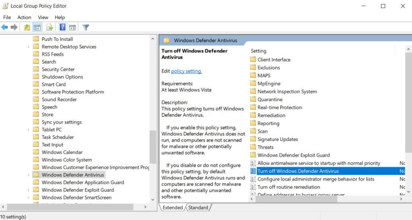The image size is (412, 220).
Task: Click tree pane vertical scrollbar up arrow
Action: 153,39
